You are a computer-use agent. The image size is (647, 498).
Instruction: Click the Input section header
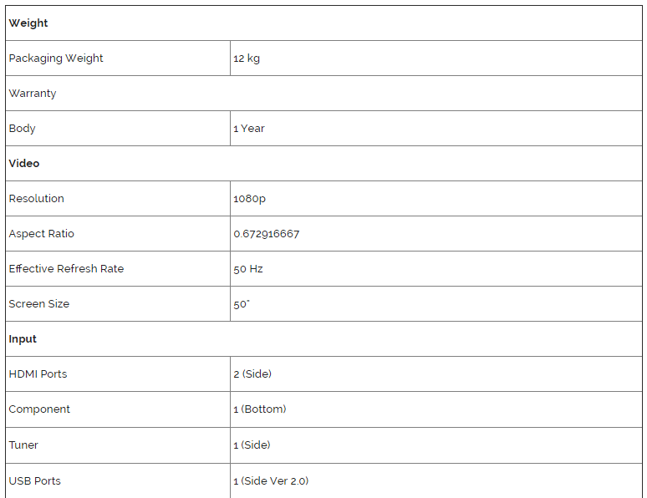(23, 339)
